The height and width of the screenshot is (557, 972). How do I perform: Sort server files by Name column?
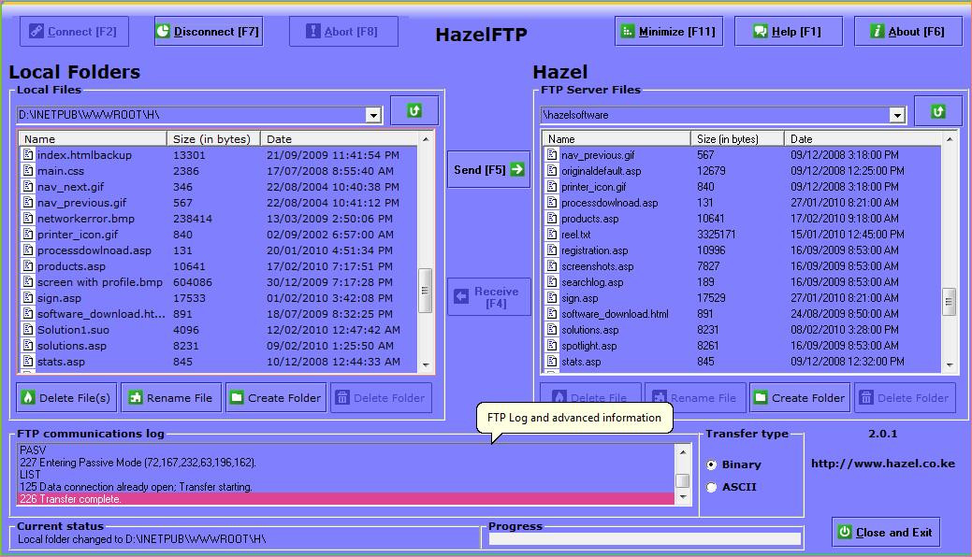click(x=617, y=139)
